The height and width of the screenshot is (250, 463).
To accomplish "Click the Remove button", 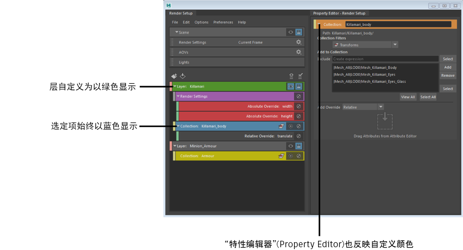I will [448, 75].
